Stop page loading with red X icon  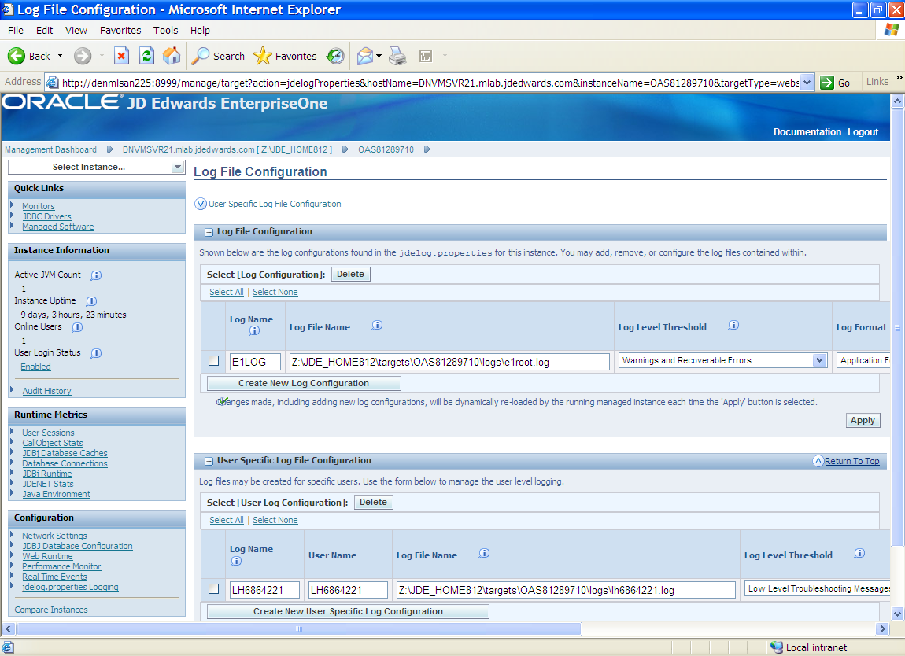121,56
